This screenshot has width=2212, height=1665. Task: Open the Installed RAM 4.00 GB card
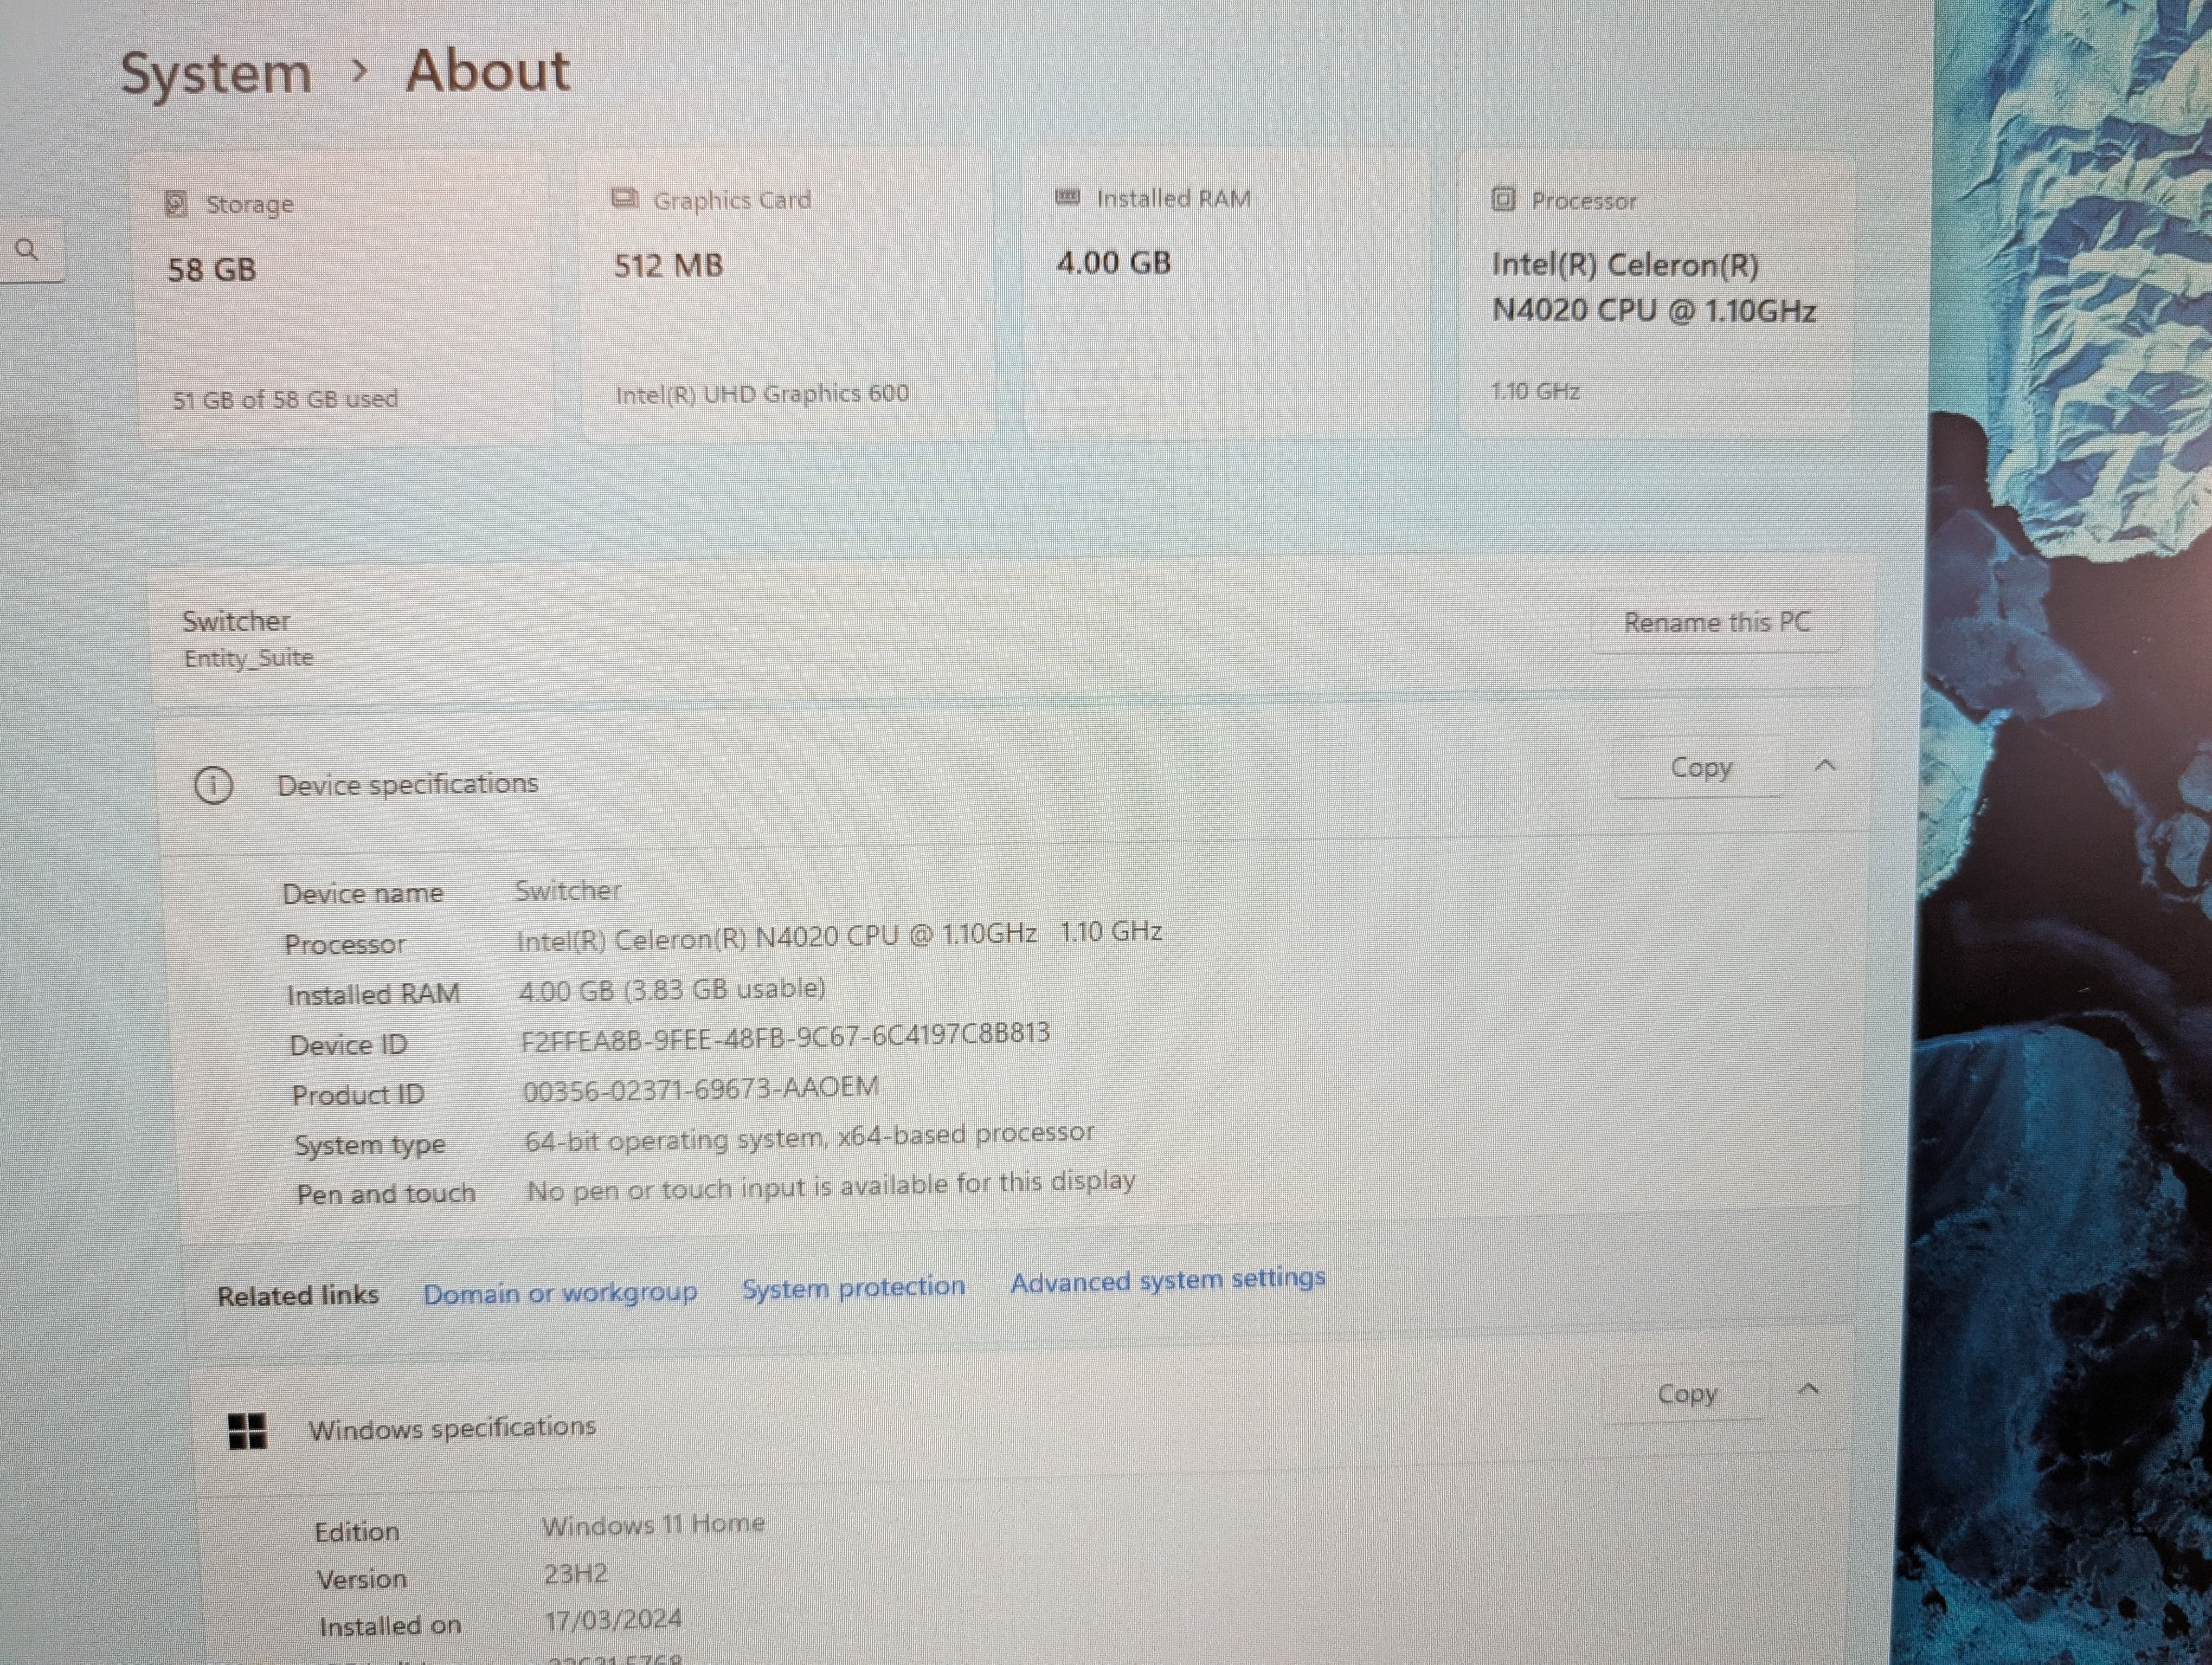1225,293
